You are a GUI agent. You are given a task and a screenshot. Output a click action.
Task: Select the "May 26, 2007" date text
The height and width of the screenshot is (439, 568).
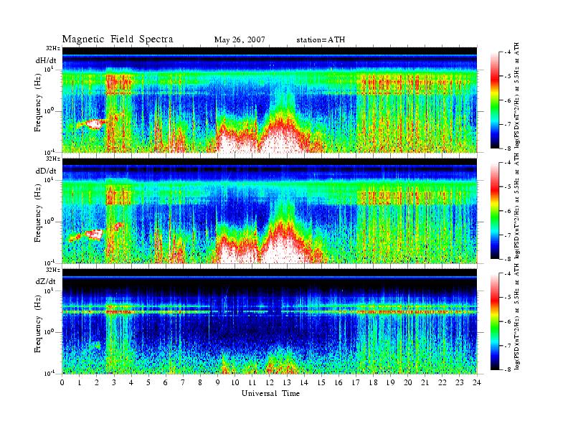click(240, 40)
